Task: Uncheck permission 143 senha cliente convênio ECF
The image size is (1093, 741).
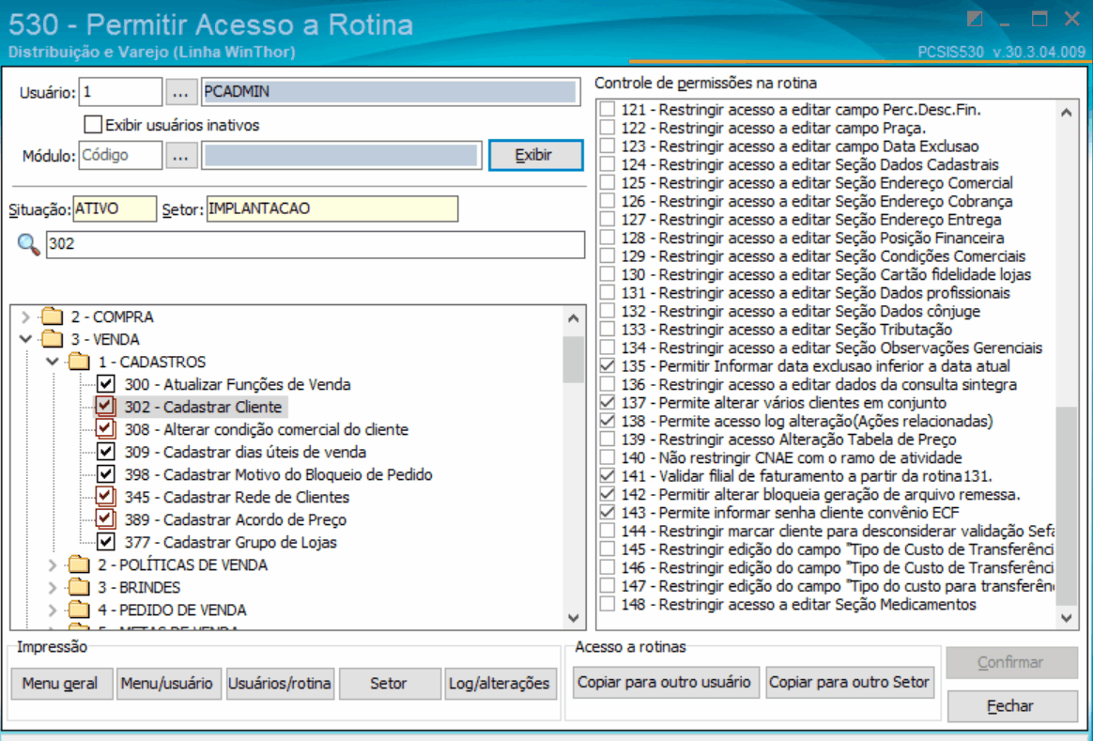Action: click(x=608, y=513)
